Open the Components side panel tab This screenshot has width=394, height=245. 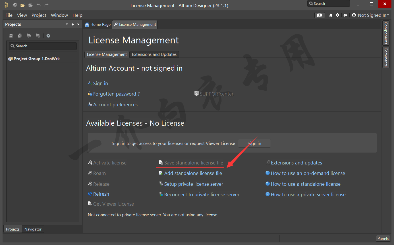[386, 33]
